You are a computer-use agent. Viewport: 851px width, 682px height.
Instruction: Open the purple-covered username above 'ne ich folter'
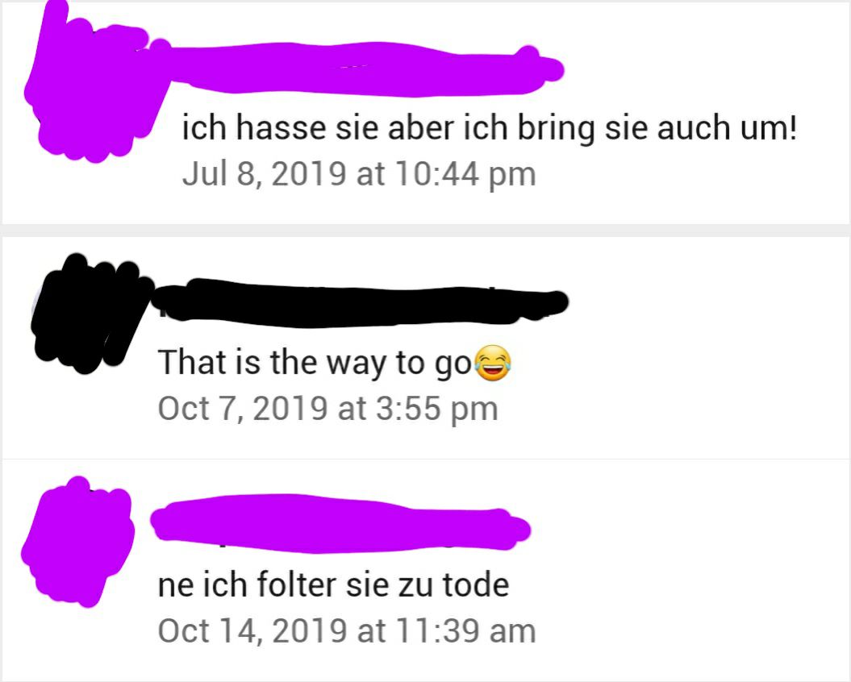[340, 523]
